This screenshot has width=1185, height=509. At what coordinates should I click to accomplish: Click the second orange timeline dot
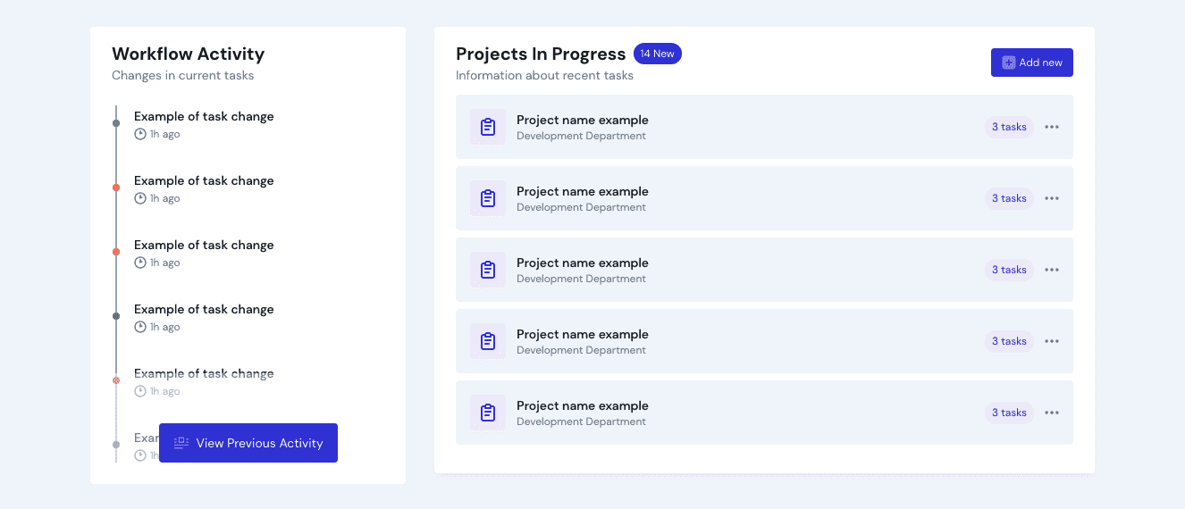tap(116, 252)
